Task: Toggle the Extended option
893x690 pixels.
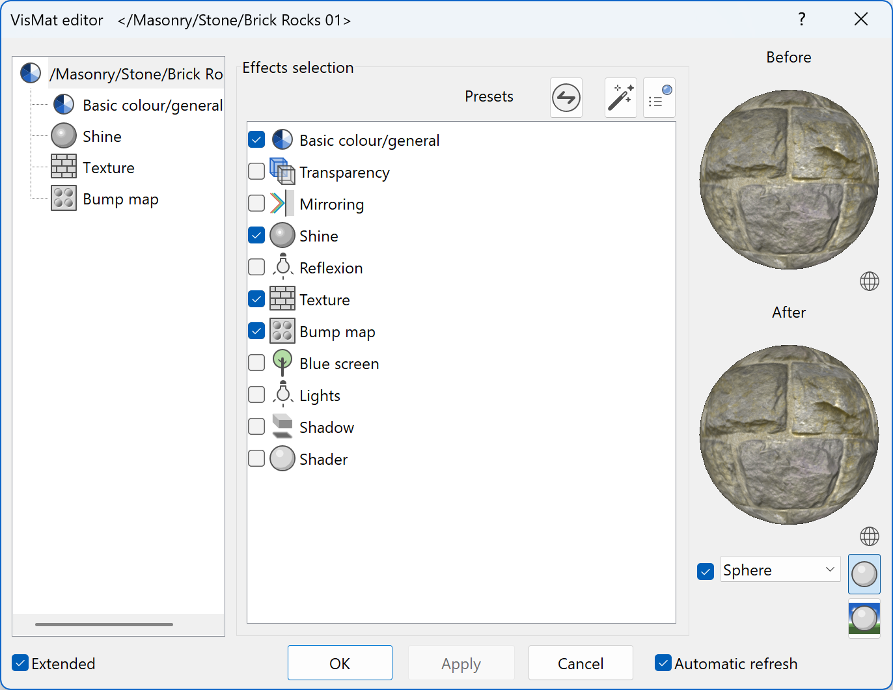Action: pos(20,663)
